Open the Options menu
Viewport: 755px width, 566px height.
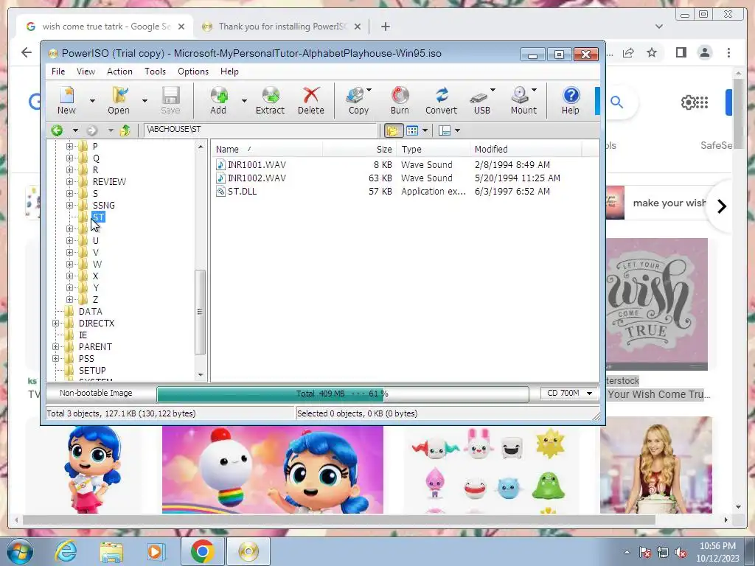[x=193, y=71]
